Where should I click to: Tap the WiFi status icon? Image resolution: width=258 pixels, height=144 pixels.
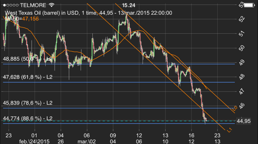coord(52,5)
